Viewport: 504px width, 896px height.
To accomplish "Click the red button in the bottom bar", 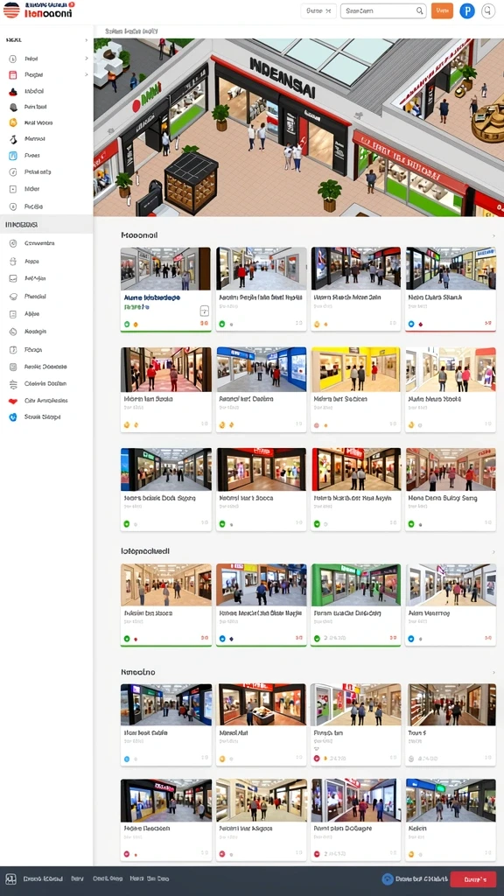I will coord(472,879).
